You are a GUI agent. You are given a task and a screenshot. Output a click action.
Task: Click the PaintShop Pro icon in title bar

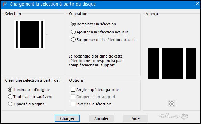click(x=5, y=4)
